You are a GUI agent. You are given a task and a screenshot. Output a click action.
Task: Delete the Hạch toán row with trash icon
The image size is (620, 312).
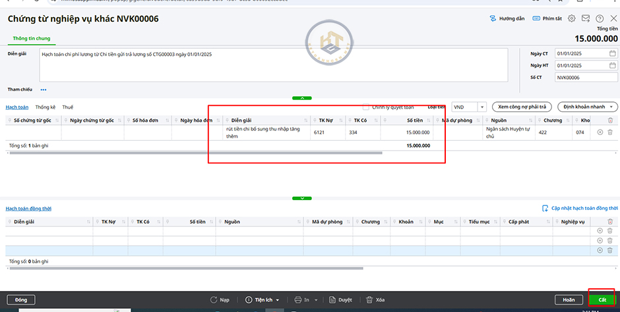(609, 132)
